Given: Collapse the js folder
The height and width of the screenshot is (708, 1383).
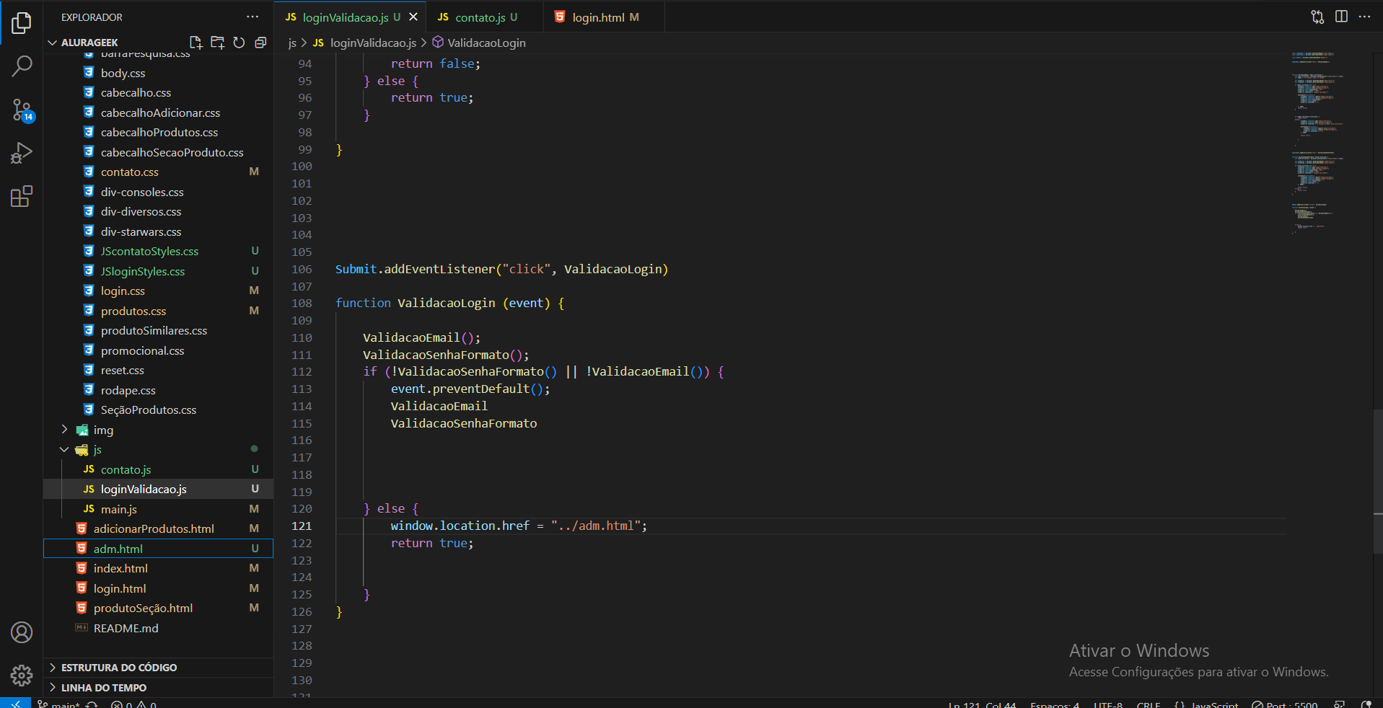Looking at the screenshot, I should tap(159, 449).
